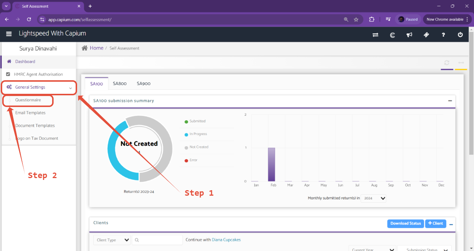Open help question mark icon

point(444,35)
